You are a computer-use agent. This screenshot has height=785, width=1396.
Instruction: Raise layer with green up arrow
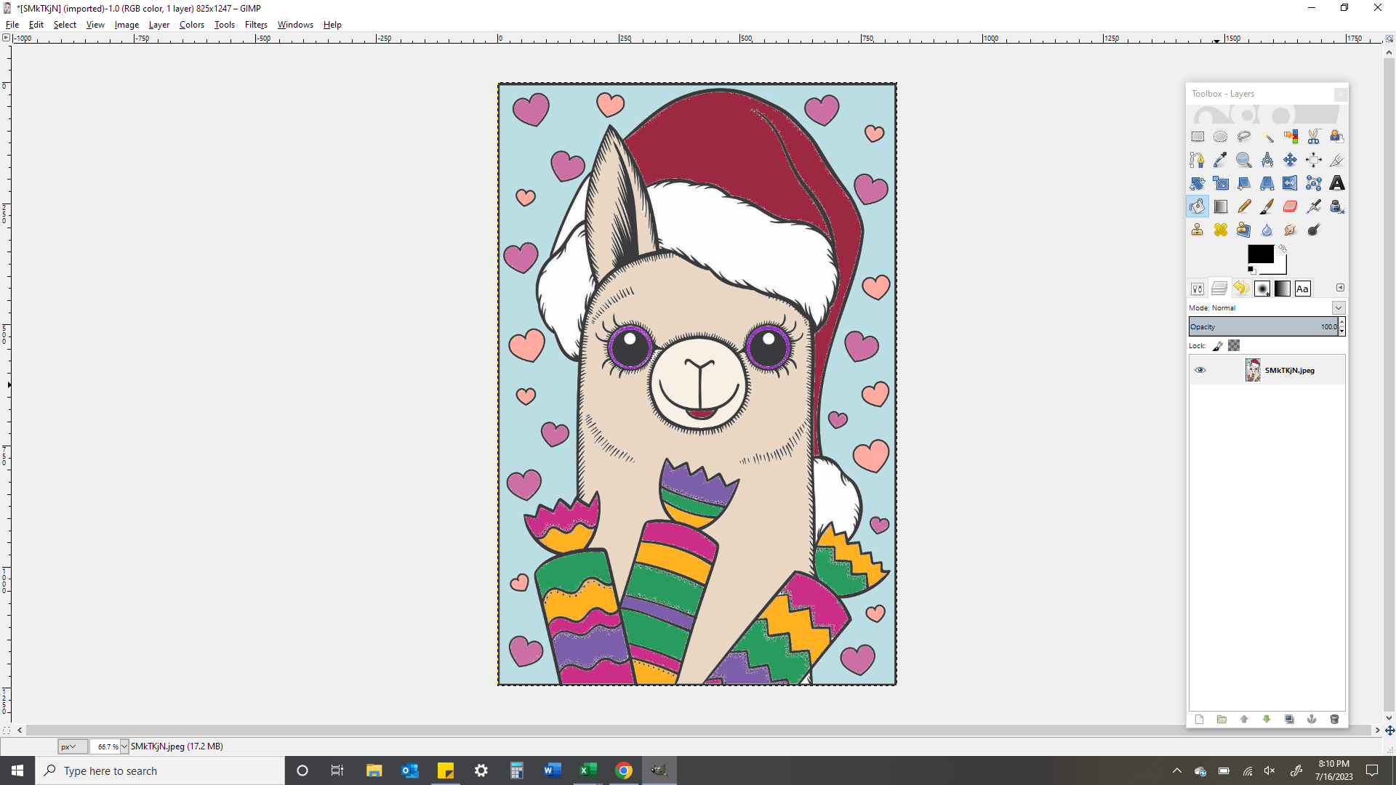click(x=1244, y=720)
